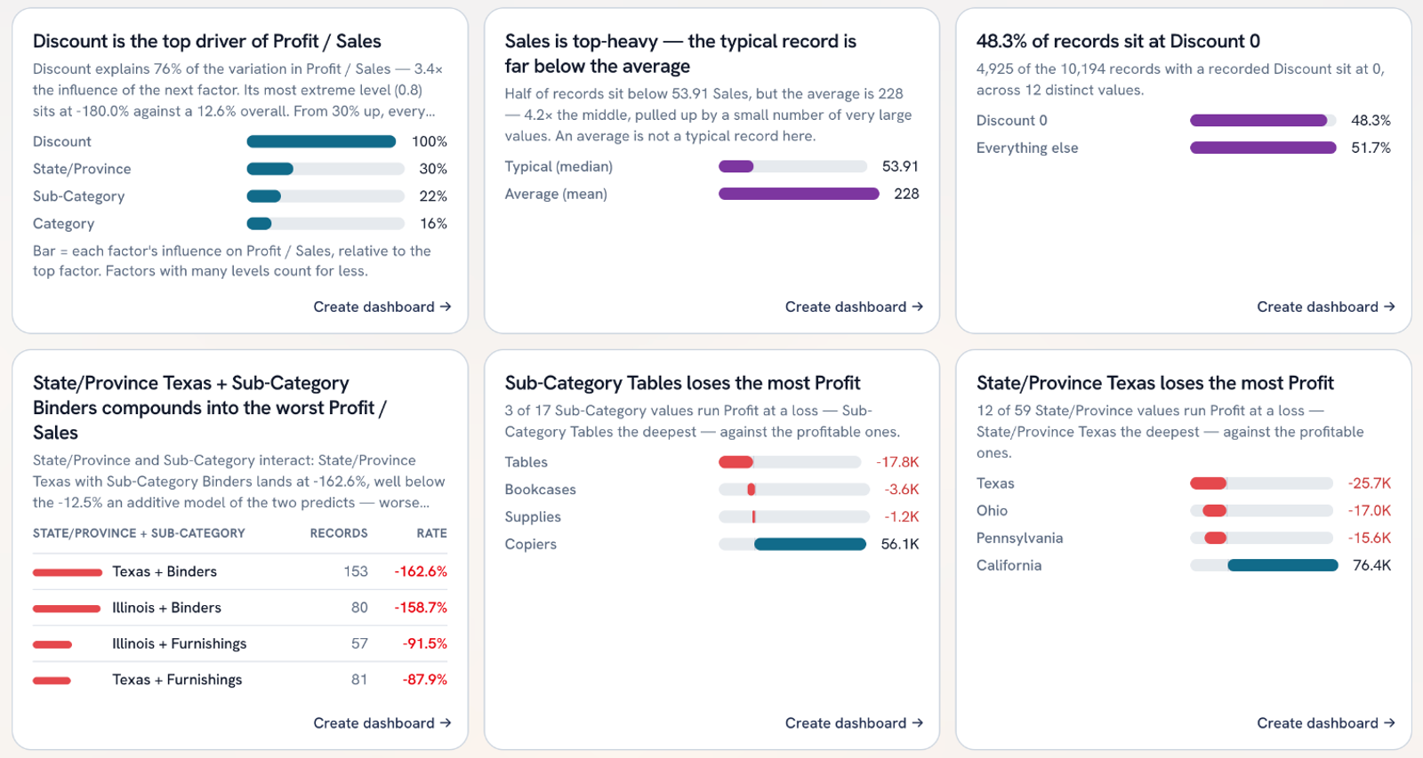Click the Average (mean) purple bar
Screen dimensions: 1423x758
point(799,194)
